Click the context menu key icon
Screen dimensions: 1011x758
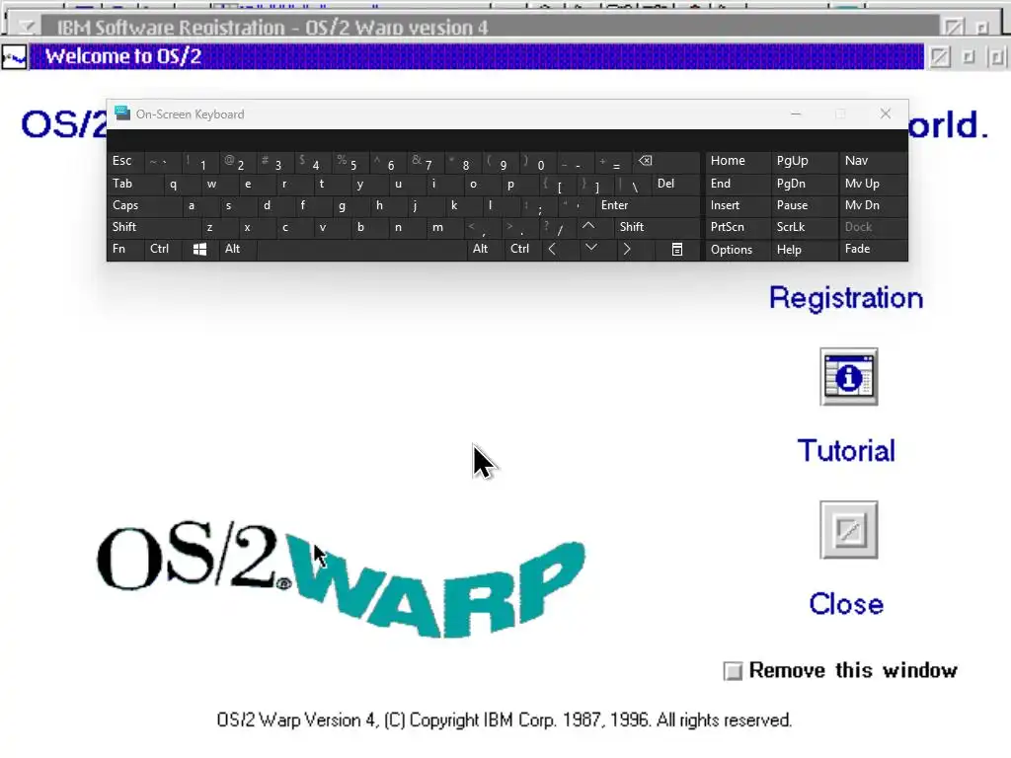coord(677,250)
